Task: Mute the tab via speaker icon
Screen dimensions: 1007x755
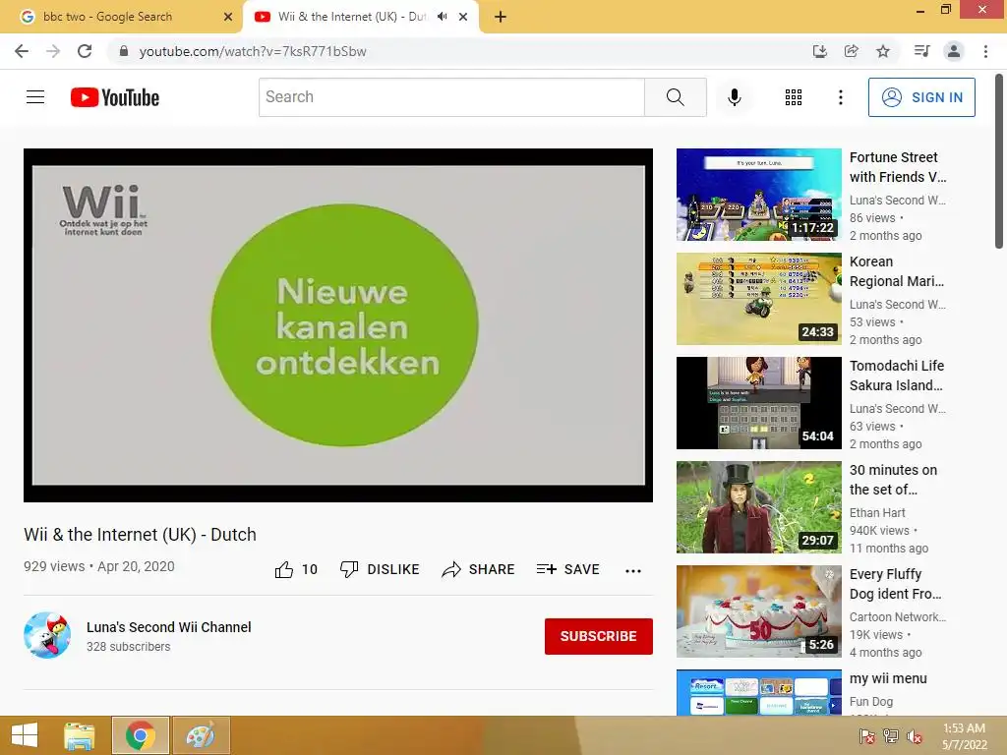Action: pyautogui.click(x=442, y=17)
